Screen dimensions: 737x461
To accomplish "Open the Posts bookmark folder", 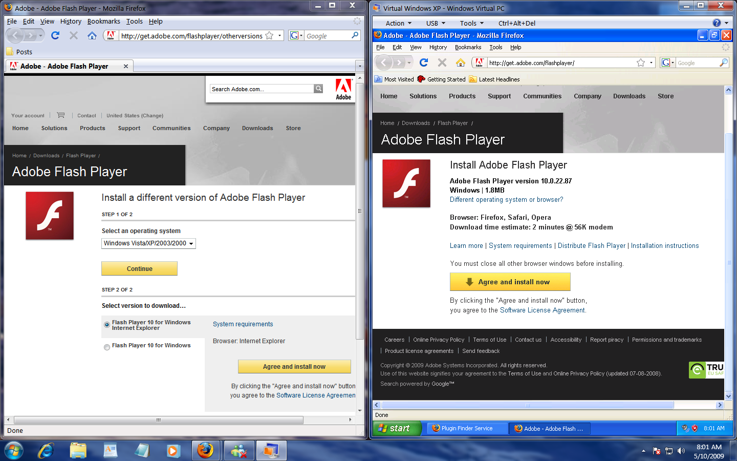I will pos(19,52).
